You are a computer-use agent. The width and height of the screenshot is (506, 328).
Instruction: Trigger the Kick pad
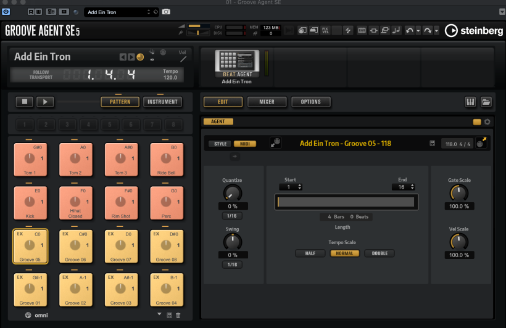pos(30,203)
